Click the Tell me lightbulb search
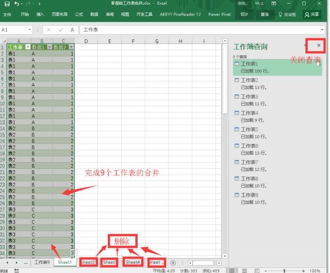This screenshot has height=273, width=330. (x=287, y=14)
